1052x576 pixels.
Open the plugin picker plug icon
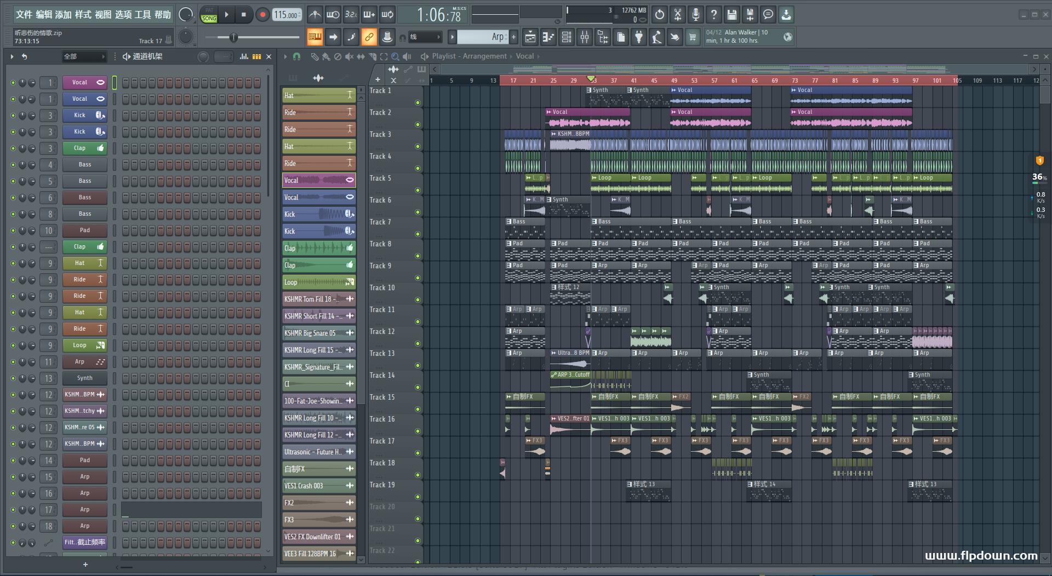tap(639, 37)
